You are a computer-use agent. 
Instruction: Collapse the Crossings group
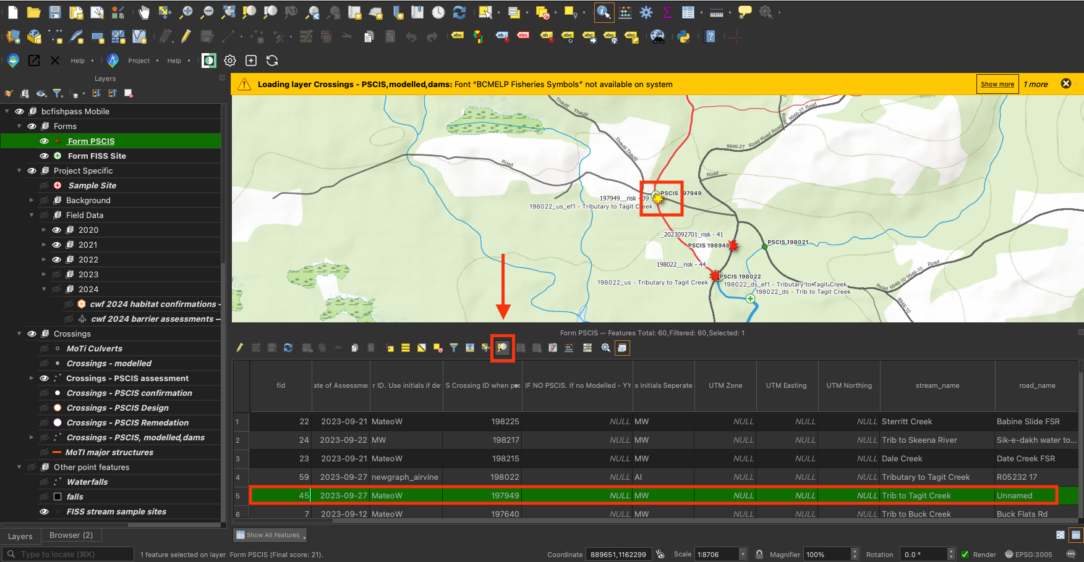point(19,333)
